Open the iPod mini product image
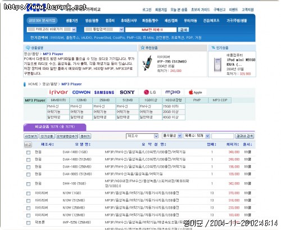The height and width of the screenshot is (230, 281). 217,65
